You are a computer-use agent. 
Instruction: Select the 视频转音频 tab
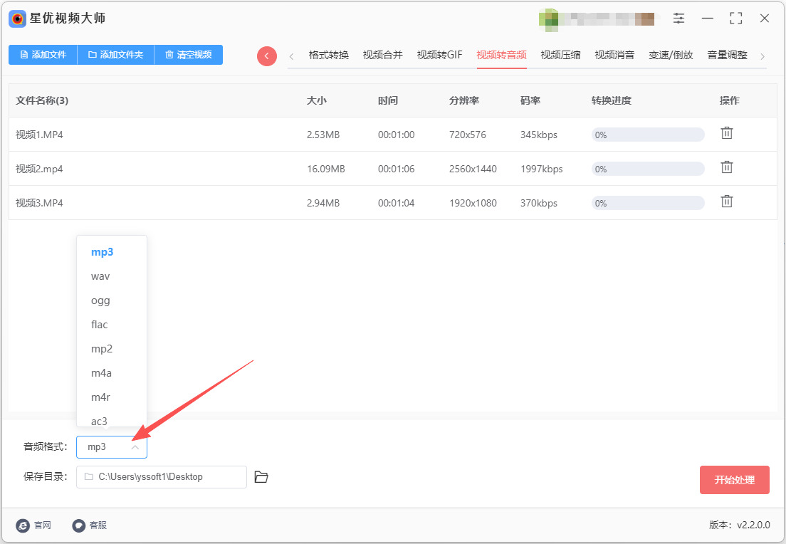(x=501, y=55)
